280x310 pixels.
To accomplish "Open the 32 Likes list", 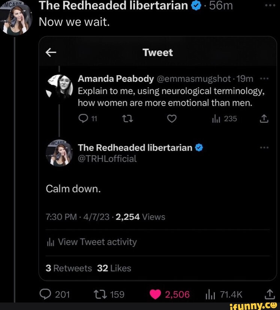I will (x=114, y=268).
